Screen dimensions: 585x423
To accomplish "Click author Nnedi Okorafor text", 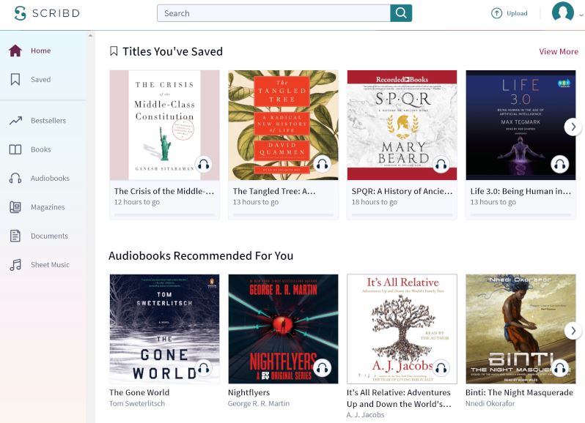I will pos(490,404).
